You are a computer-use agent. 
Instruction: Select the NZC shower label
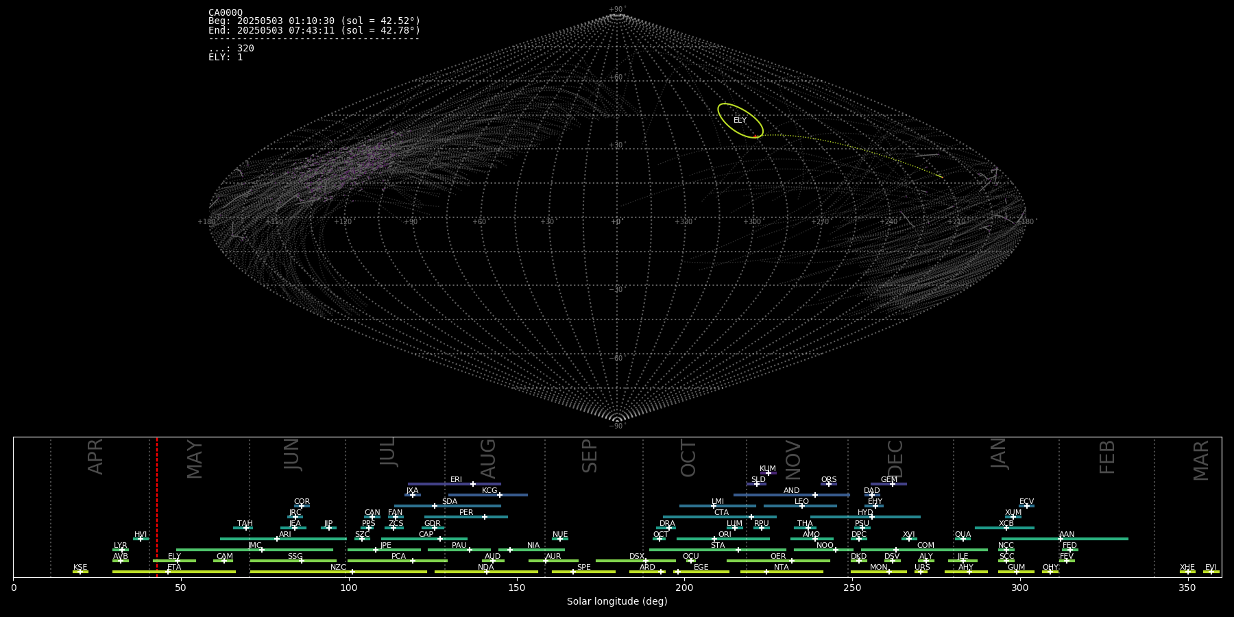click(x=339, y=568)
